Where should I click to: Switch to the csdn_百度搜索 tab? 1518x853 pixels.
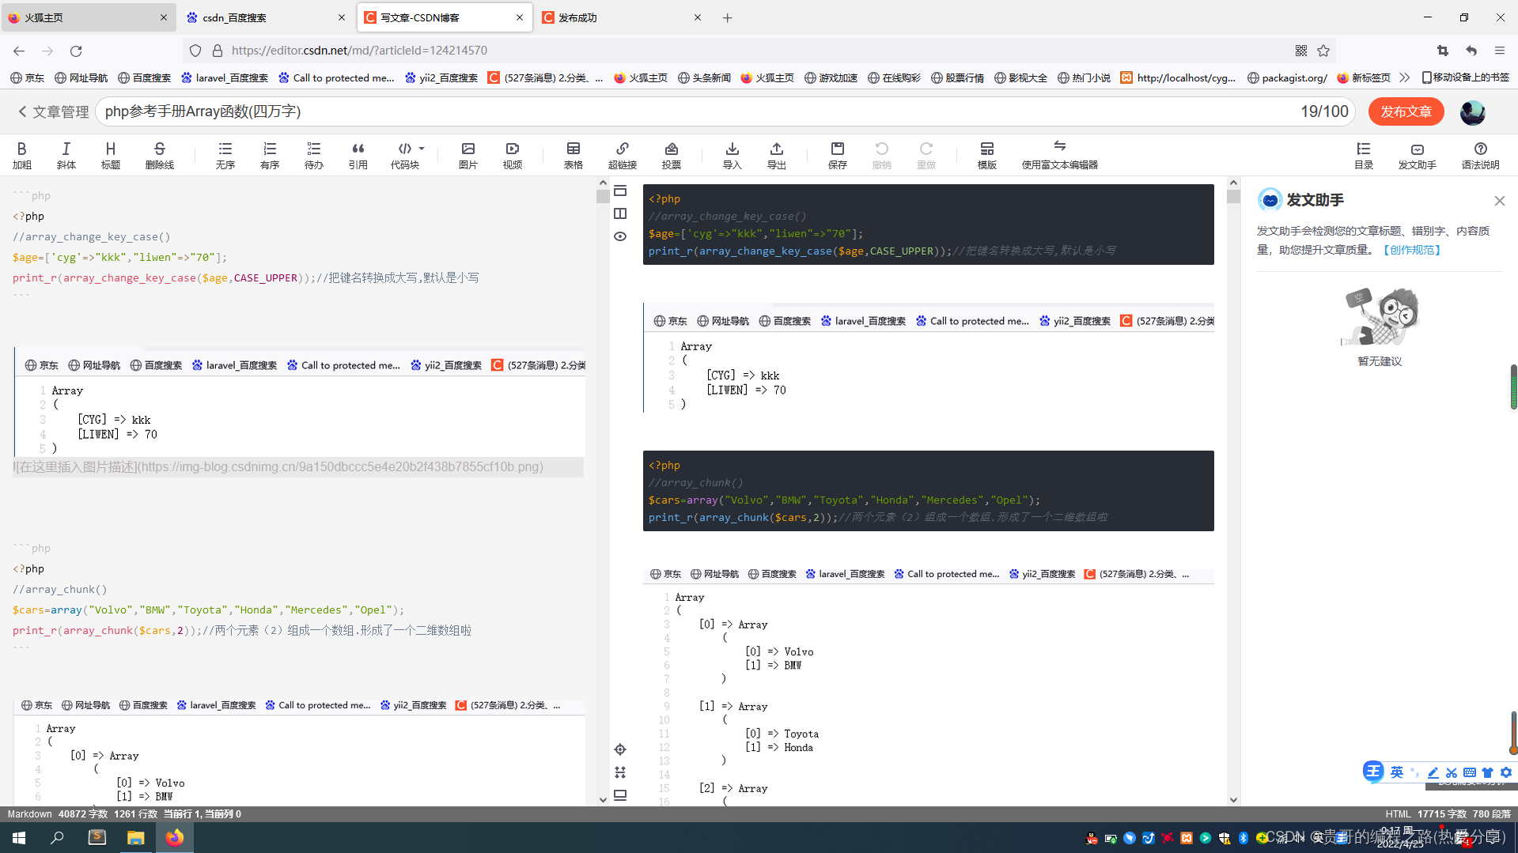pos(266,17)
